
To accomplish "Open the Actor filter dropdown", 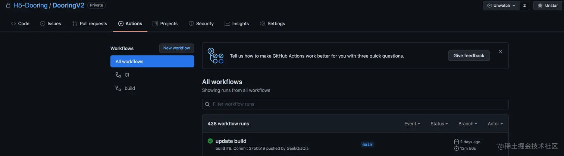I will point(495,124).
